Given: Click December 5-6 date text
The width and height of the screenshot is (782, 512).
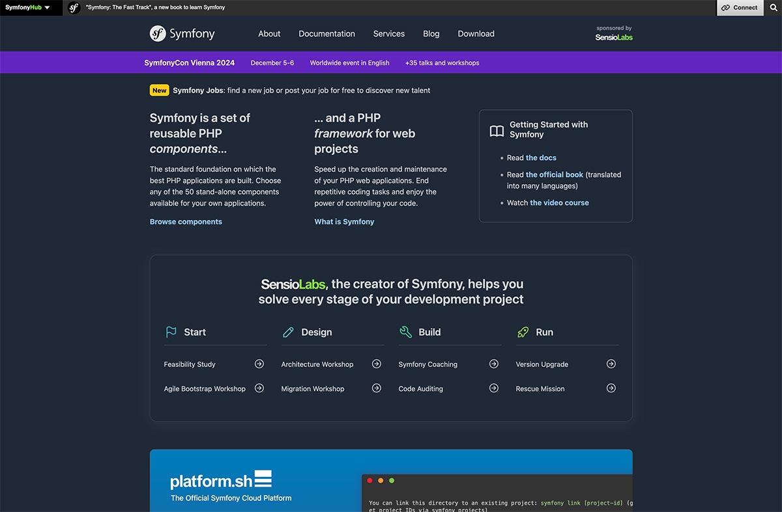Looking at the screenshot, I should click(x=272, y=63).
